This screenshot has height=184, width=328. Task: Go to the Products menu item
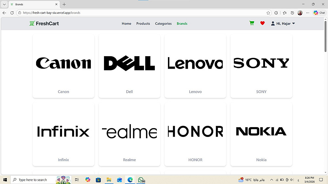coord(143,24)
